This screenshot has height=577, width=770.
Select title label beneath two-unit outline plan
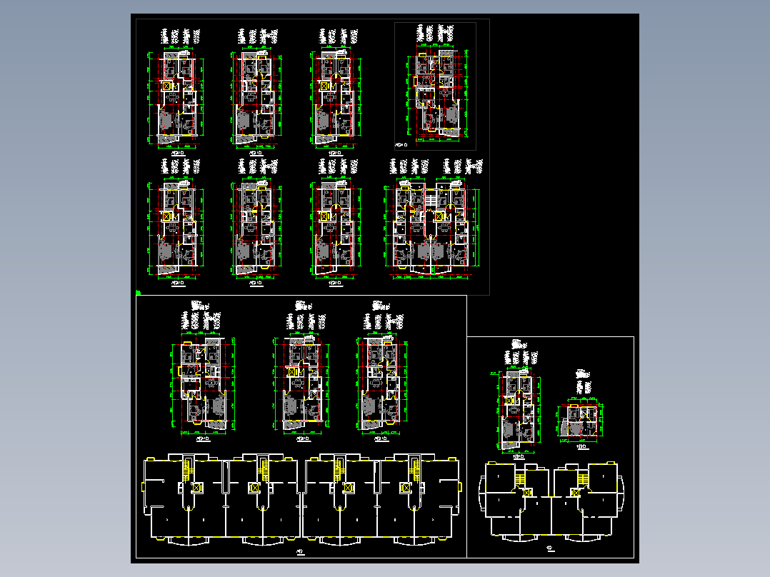coord(550,549)
